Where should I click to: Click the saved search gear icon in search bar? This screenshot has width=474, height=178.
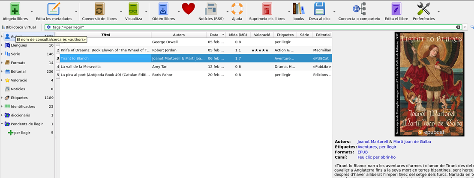coord(49,27)
